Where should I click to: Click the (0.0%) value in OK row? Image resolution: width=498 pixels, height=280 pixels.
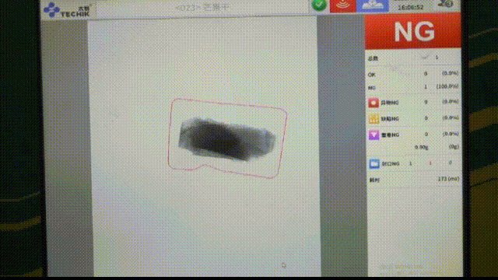click(x=450, y=73)
